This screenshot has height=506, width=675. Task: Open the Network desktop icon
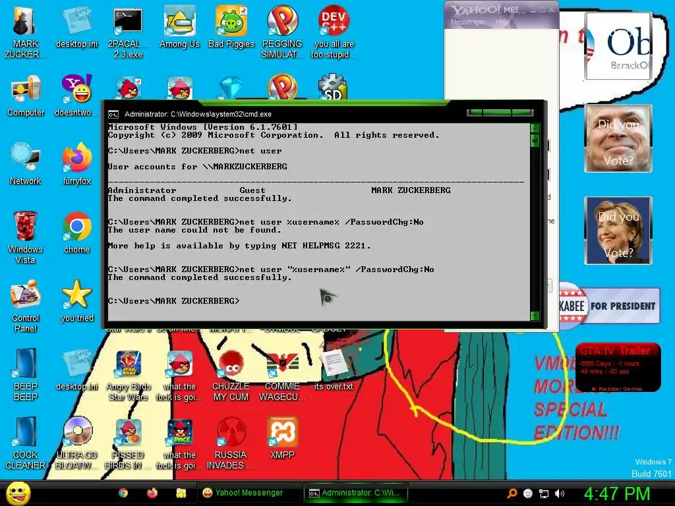(x=26, y=164)
